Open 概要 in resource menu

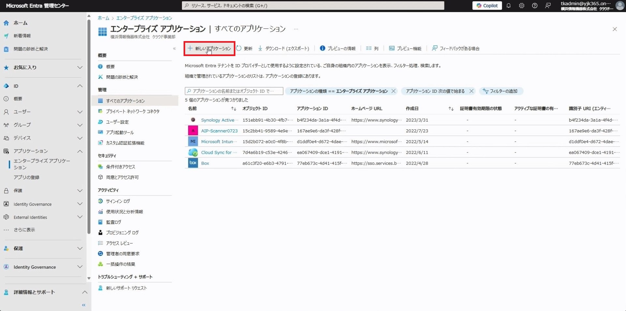coord(110,67)
